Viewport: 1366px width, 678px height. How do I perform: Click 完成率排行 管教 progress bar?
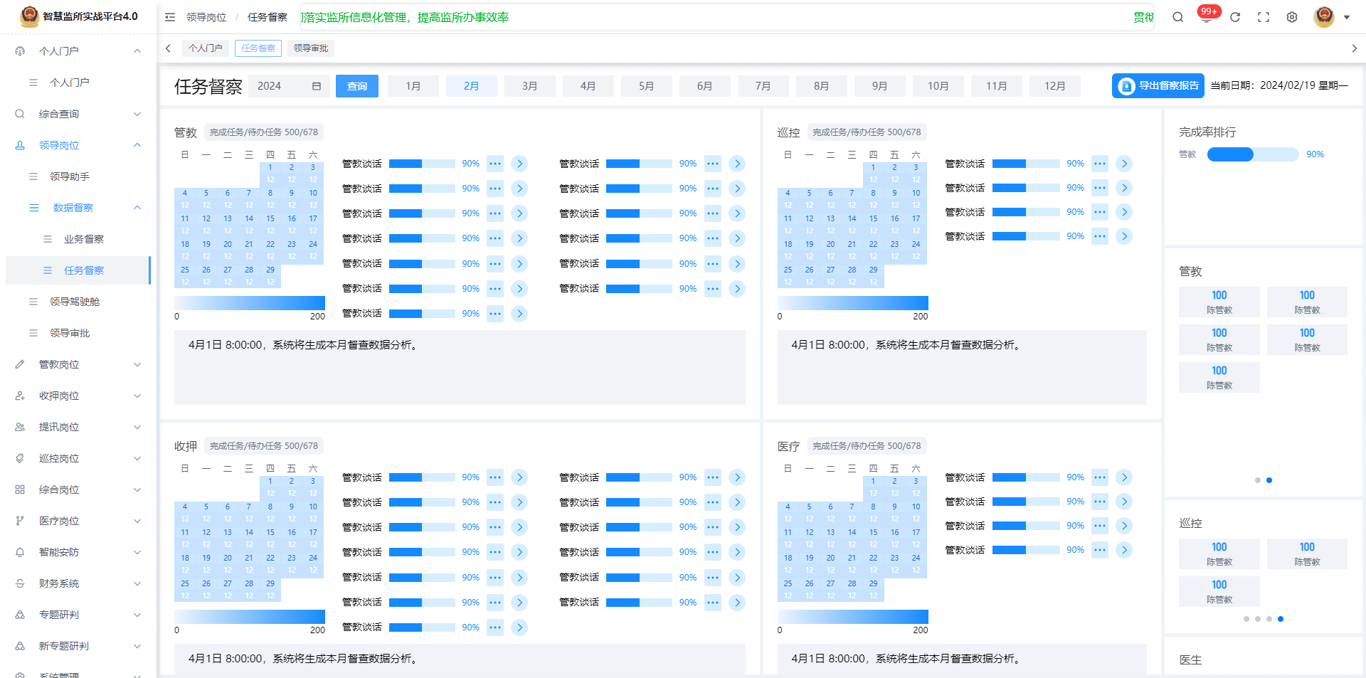point(1253,154)
